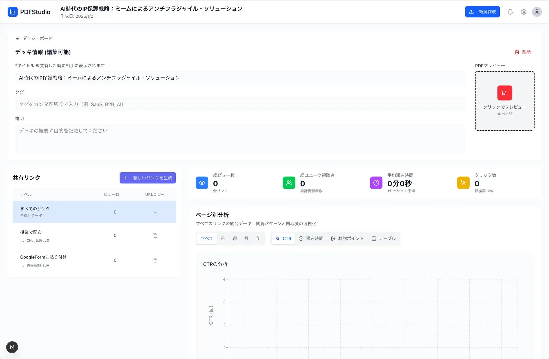549x359 pixels.
Task: Open the PDF preview thumbnail
Action: 504,101
